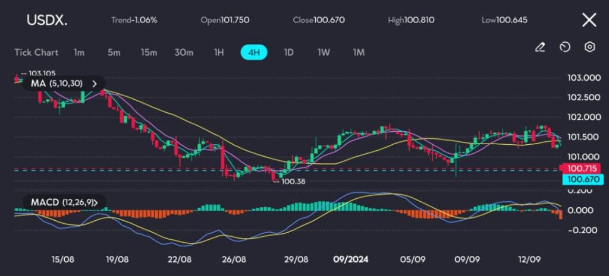This screenshot has height=276, width=609.
Task: Open chart settings hexagon icon
Action: (589, 47)
